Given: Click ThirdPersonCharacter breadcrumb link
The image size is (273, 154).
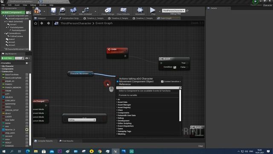Looking at the screenshot, I should [x=76, y=23].
